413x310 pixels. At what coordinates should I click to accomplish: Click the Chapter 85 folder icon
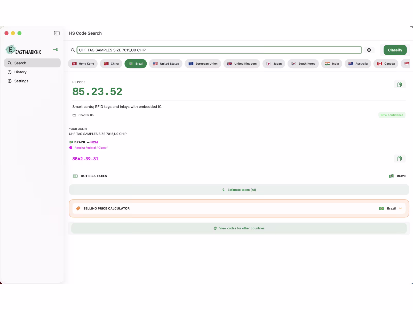(74, 115)
